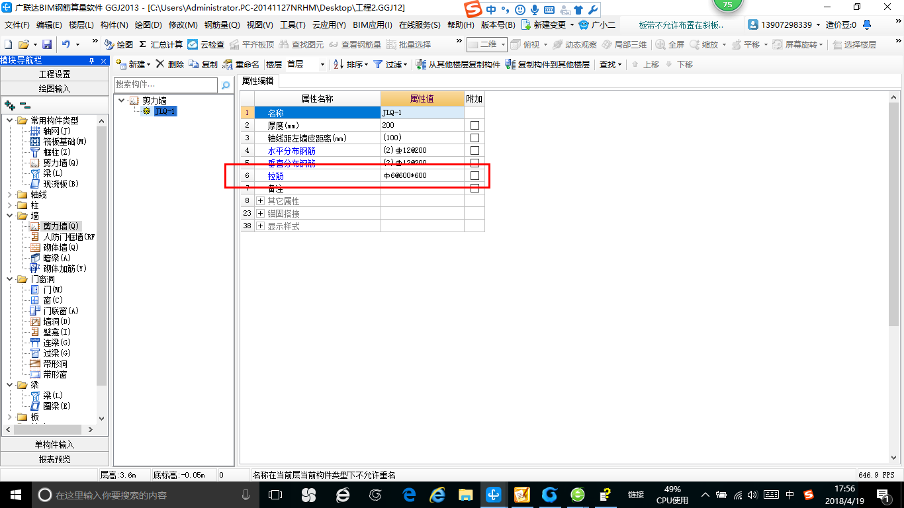This screenshot has width=904, height=508.
Task: Launch 云检查 cloud check
Action: point(206,44)
